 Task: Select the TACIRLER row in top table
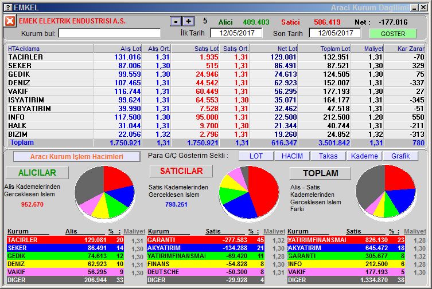216,57
